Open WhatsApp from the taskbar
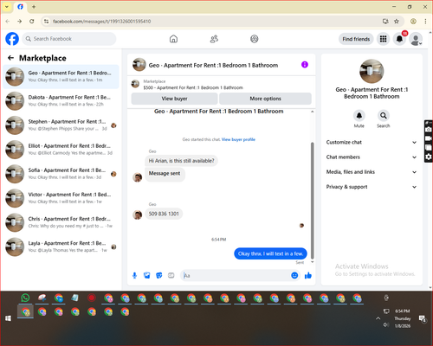 (25, 298)
